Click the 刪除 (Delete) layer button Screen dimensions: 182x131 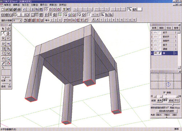[x=162, y=28]
